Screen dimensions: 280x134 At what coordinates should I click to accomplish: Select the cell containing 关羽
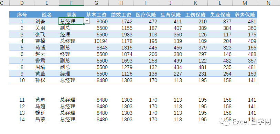tap(46, 28)
